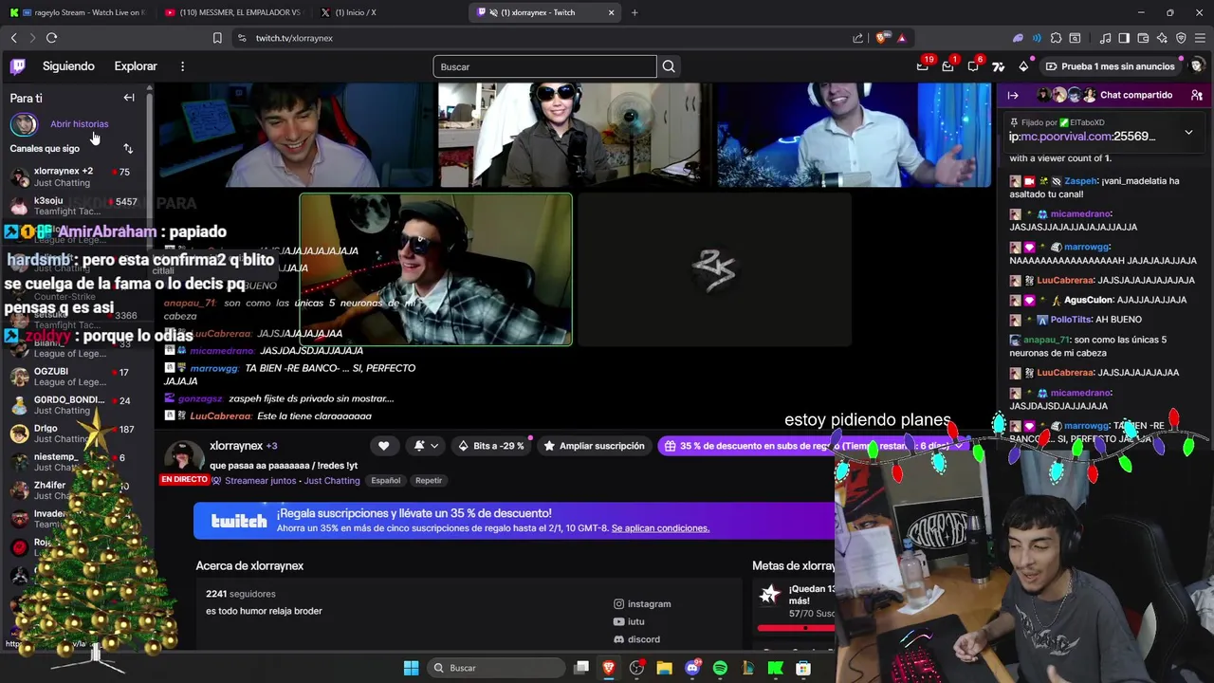Switch to Siguiendo tab
1214x683 pixels.
68,66
